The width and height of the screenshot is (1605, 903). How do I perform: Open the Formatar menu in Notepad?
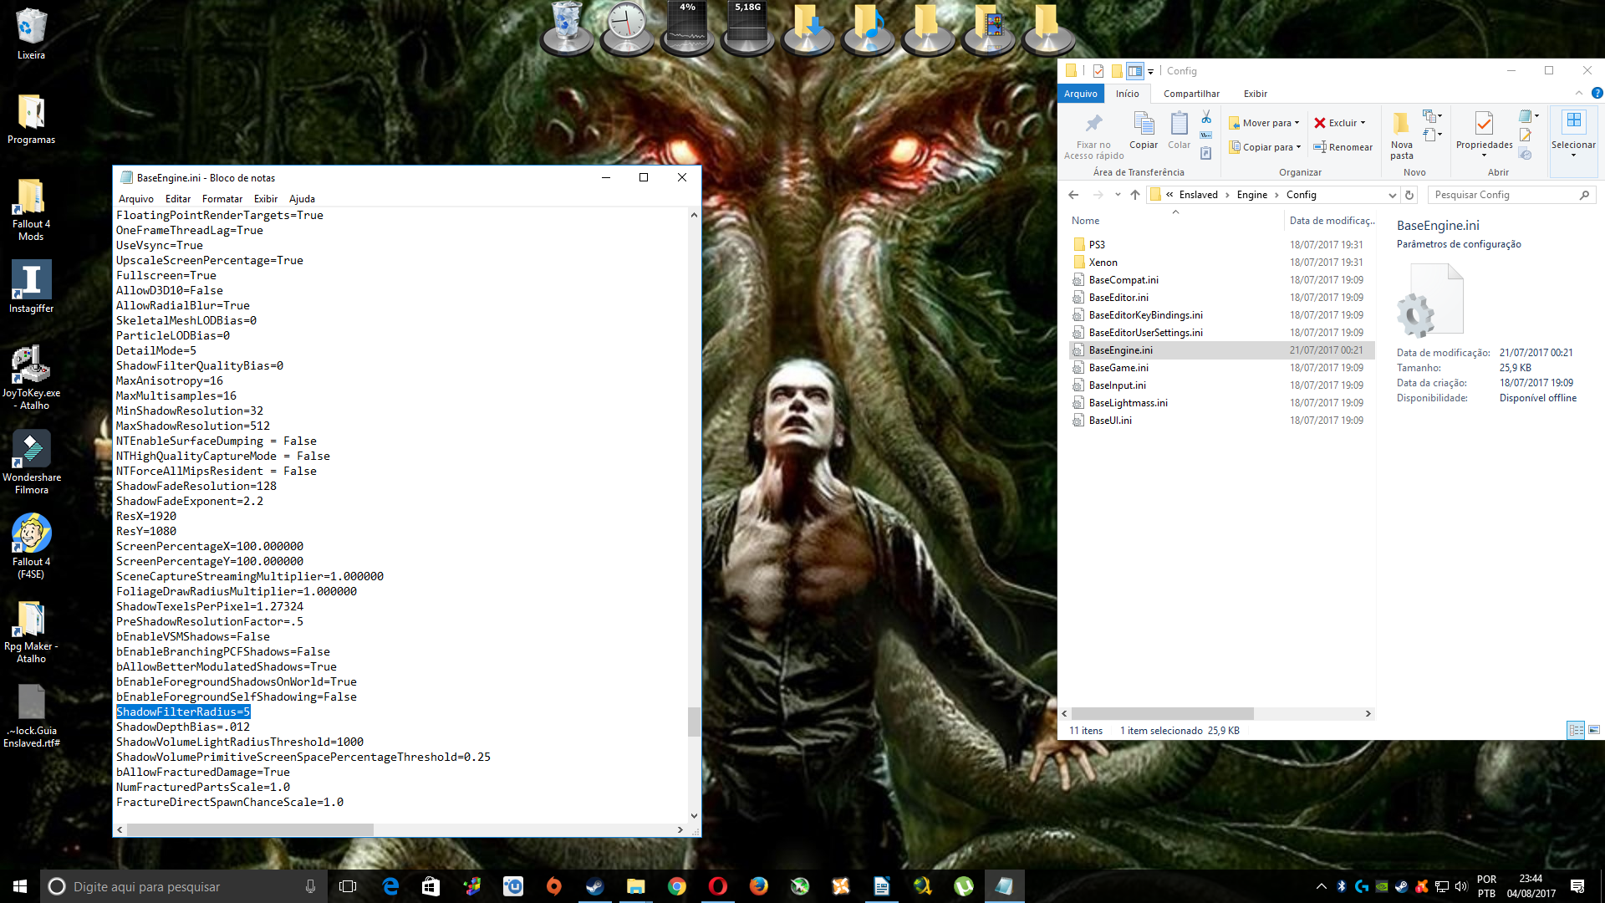point(222,199)
